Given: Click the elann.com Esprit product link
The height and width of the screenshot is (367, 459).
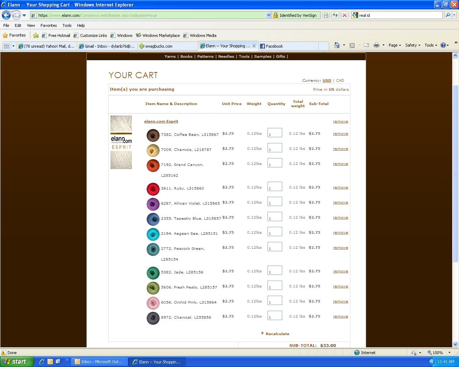Looking at the screenshot, I should tap(161, 121).
